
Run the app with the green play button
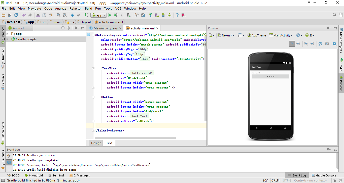tap(110, 15)
